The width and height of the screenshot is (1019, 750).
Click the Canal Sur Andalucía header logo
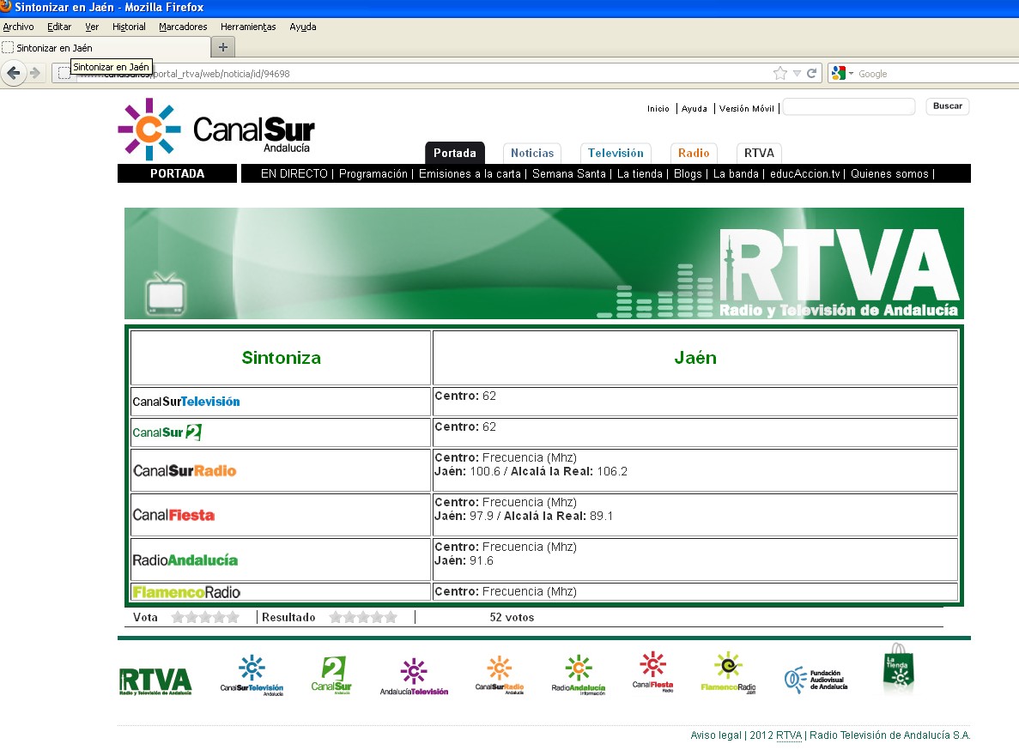215,130
